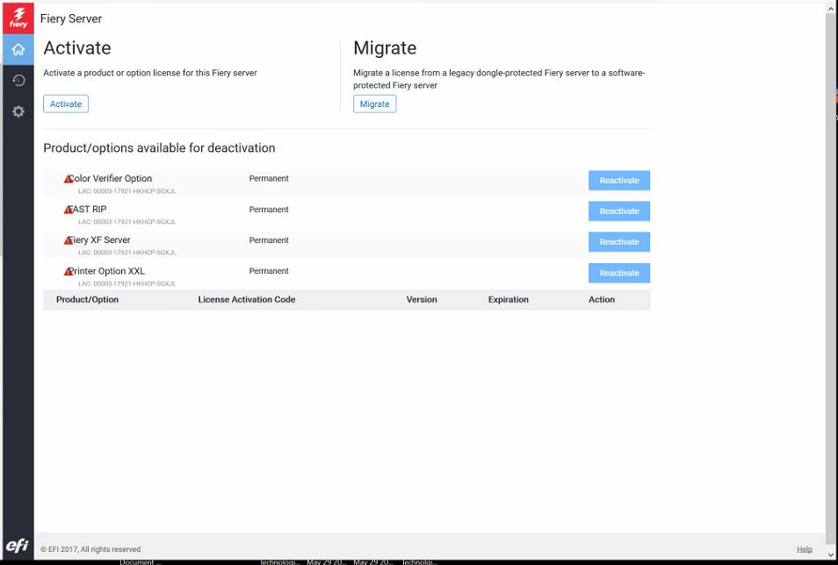
Task: Click the Expiration column header
Action: pos(508,300)
